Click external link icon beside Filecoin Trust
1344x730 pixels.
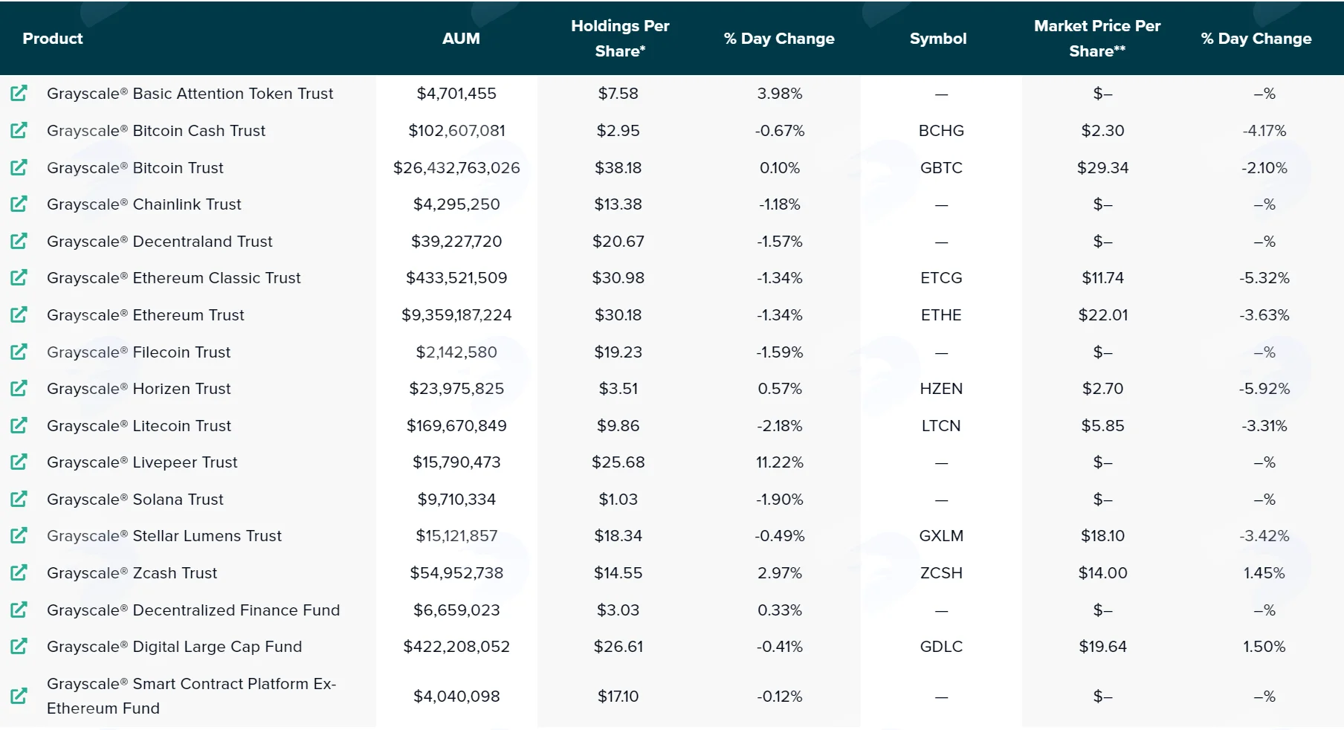[x=19, y=352]
